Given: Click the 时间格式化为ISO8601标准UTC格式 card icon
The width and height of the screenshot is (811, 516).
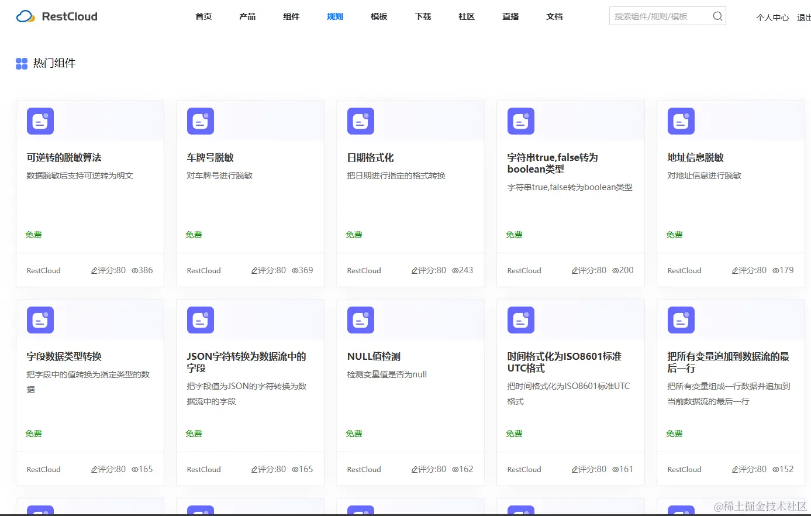Looking at the screenshot, I should click(x=521, y=320).
